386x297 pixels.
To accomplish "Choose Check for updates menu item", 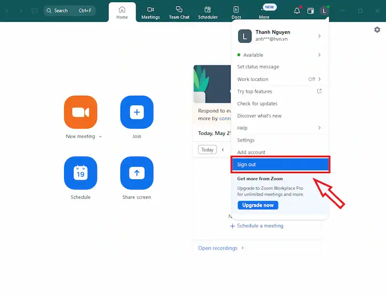I will pos(258,104).
